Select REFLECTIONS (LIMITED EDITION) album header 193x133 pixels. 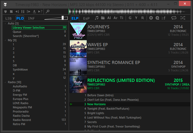point(130,84)
